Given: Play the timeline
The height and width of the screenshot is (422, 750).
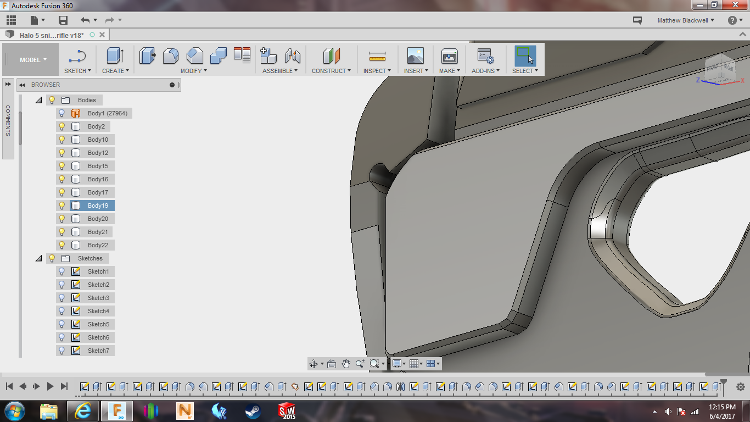Looking at the screenshot, I should pyautogui.click(x=50, y=386).
